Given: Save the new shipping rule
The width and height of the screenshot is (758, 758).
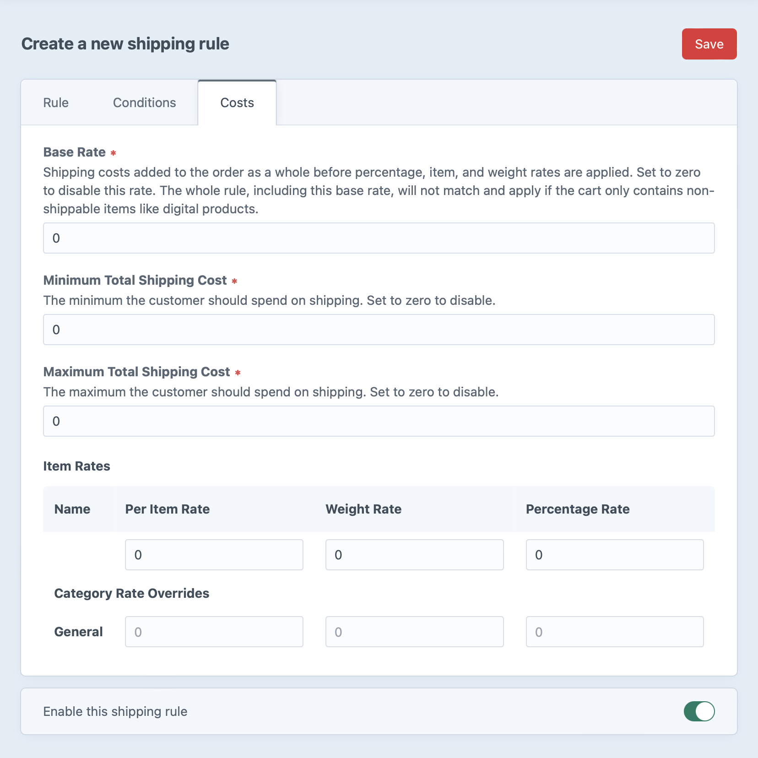Looking at the screenshot, I should tap(709, 44).
